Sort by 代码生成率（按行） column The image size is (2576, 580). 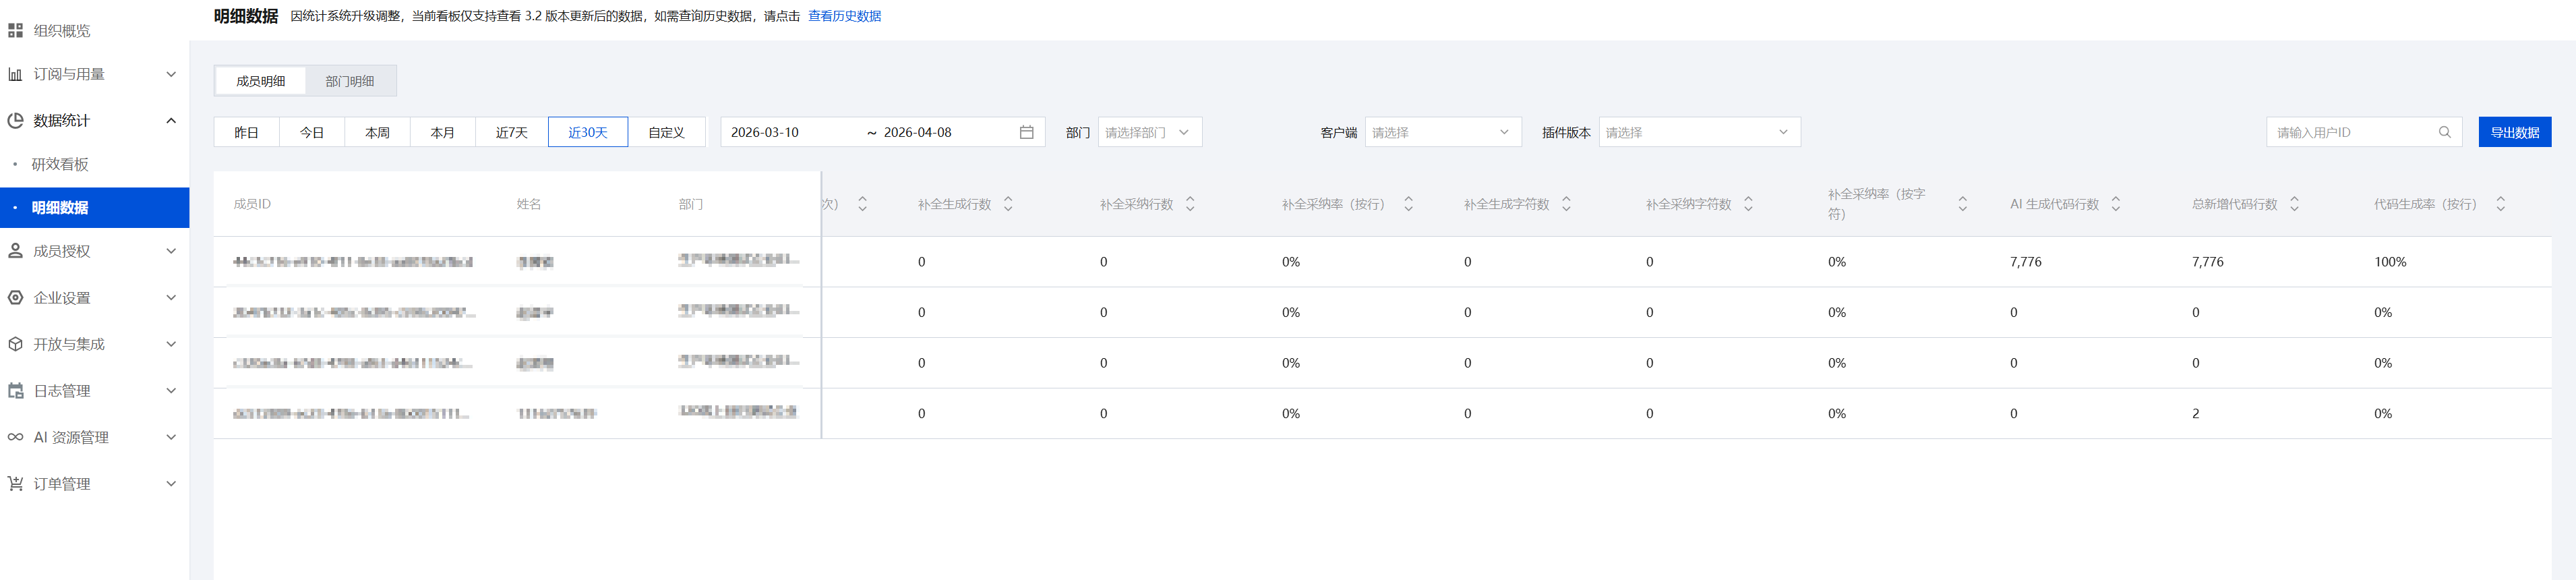click(2500, 204)
